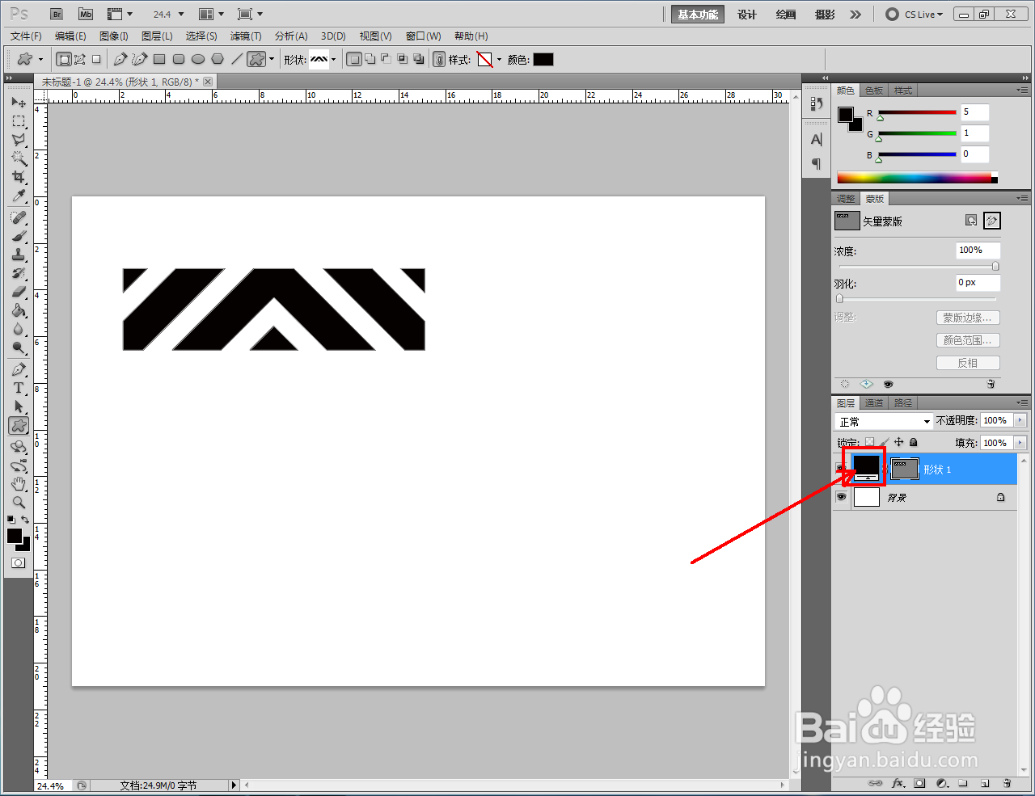The height and width of the screenshot is (796, 1035).
Task: Choose Rectangle shape in options bar
Action: click(x=159, y=59)
